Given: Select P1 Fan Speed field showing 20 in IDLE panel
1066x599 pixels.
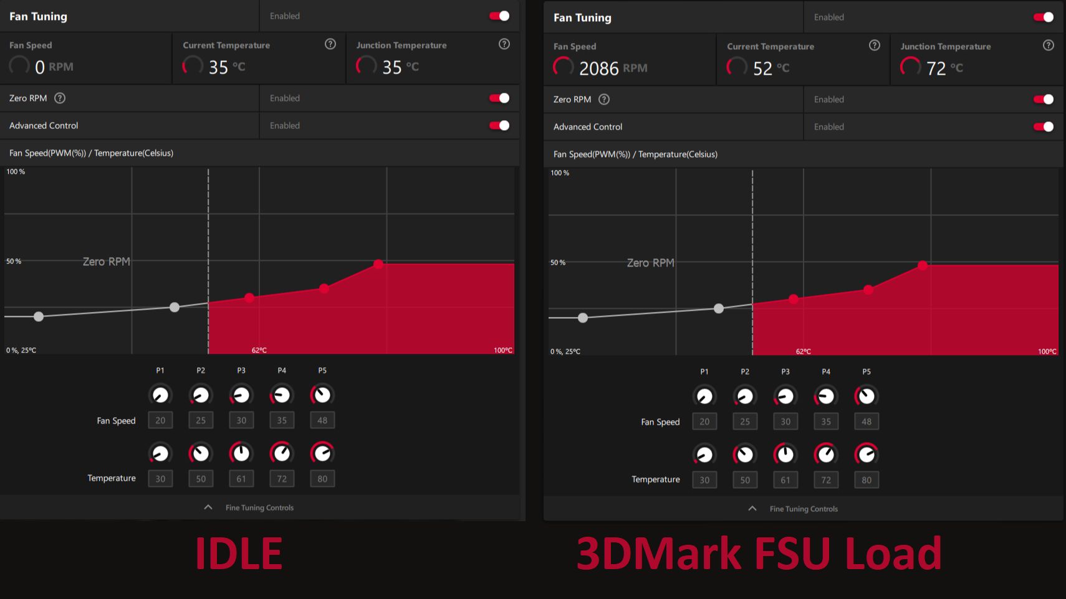Looking at the screenshot, I should pyautogui.click(x=160, y=420).
